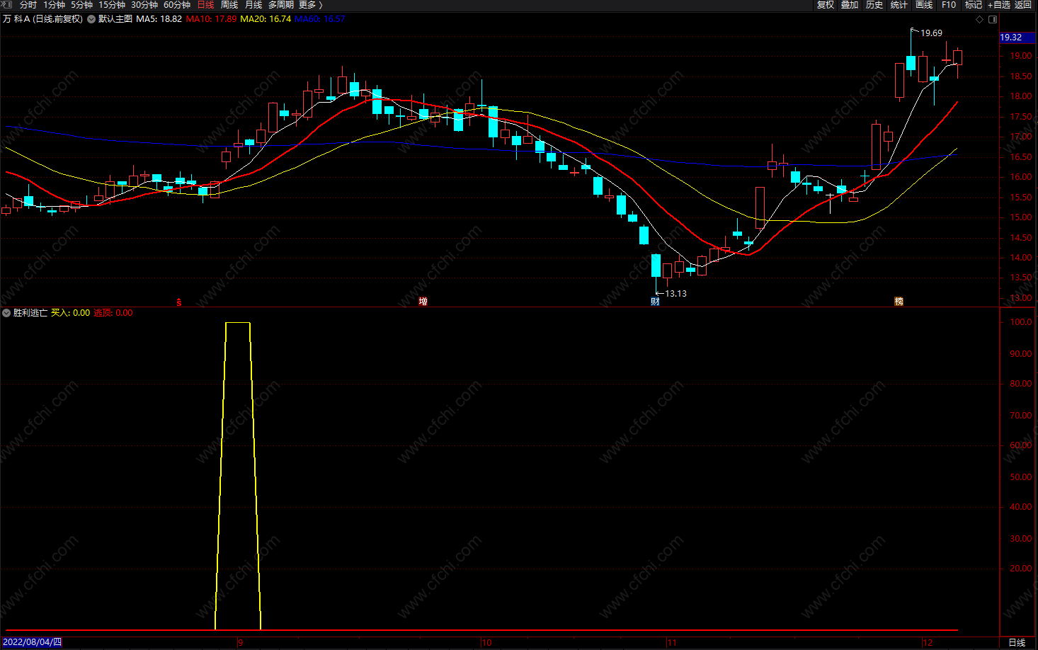Click the 叠加 overlay button
Viewport: 1038px width, 650px height.
pyautogui.click(x=850, y=4)
